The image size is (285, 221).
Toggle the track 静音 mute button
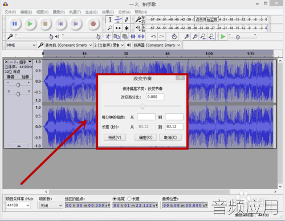tap(11, 77)
